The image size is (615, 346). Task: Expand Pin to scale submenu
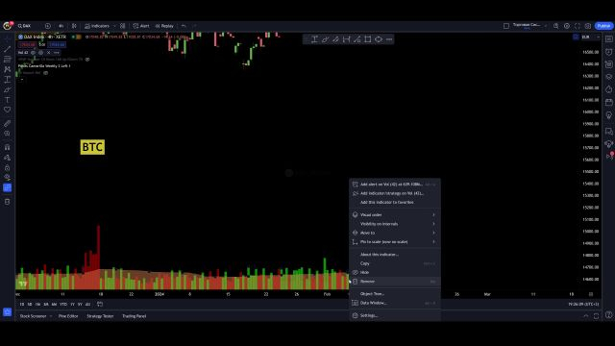(395, 241)
